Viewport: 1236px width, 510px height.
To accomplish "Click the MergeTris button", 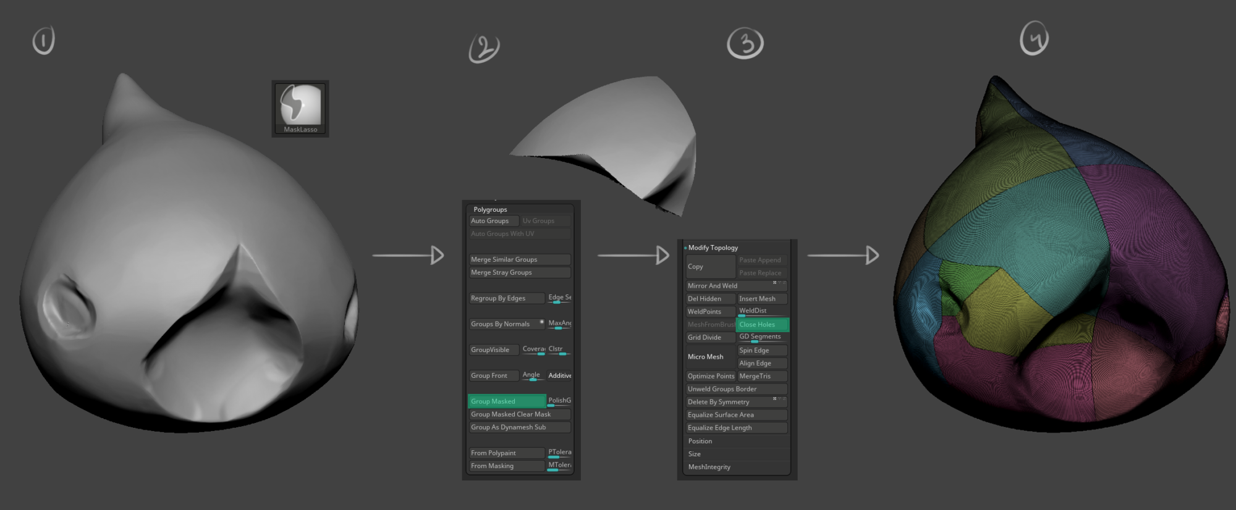I will (763, 377).
